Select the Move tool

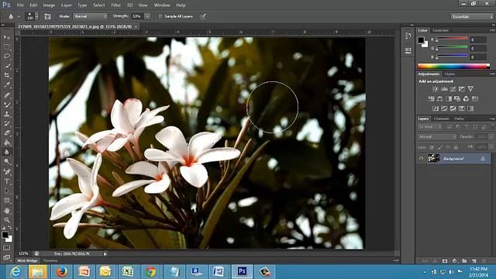coord(7,37)
